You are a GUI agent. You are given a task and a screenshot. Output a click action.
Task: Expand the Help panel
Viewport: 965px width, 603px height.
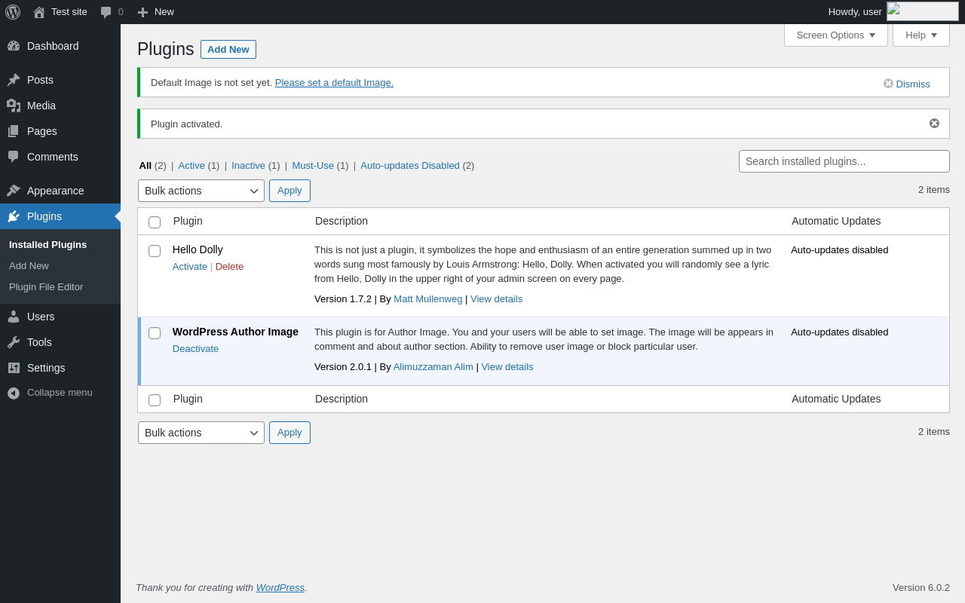(921, 35)
